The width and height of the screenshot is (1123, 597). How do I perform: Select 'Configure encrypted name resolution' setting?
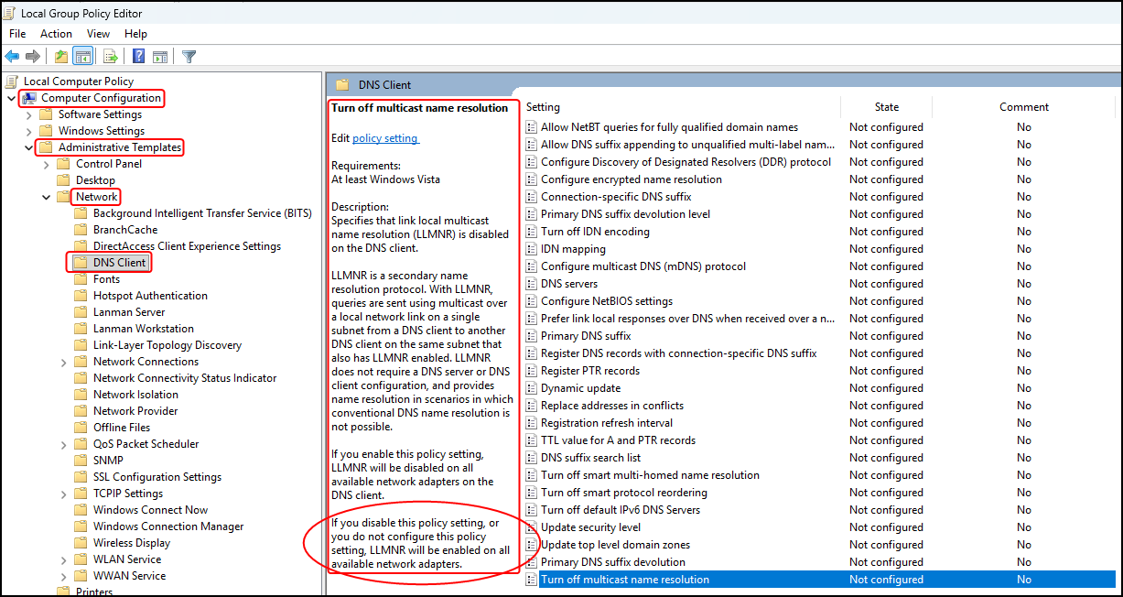tap(632, 179)
